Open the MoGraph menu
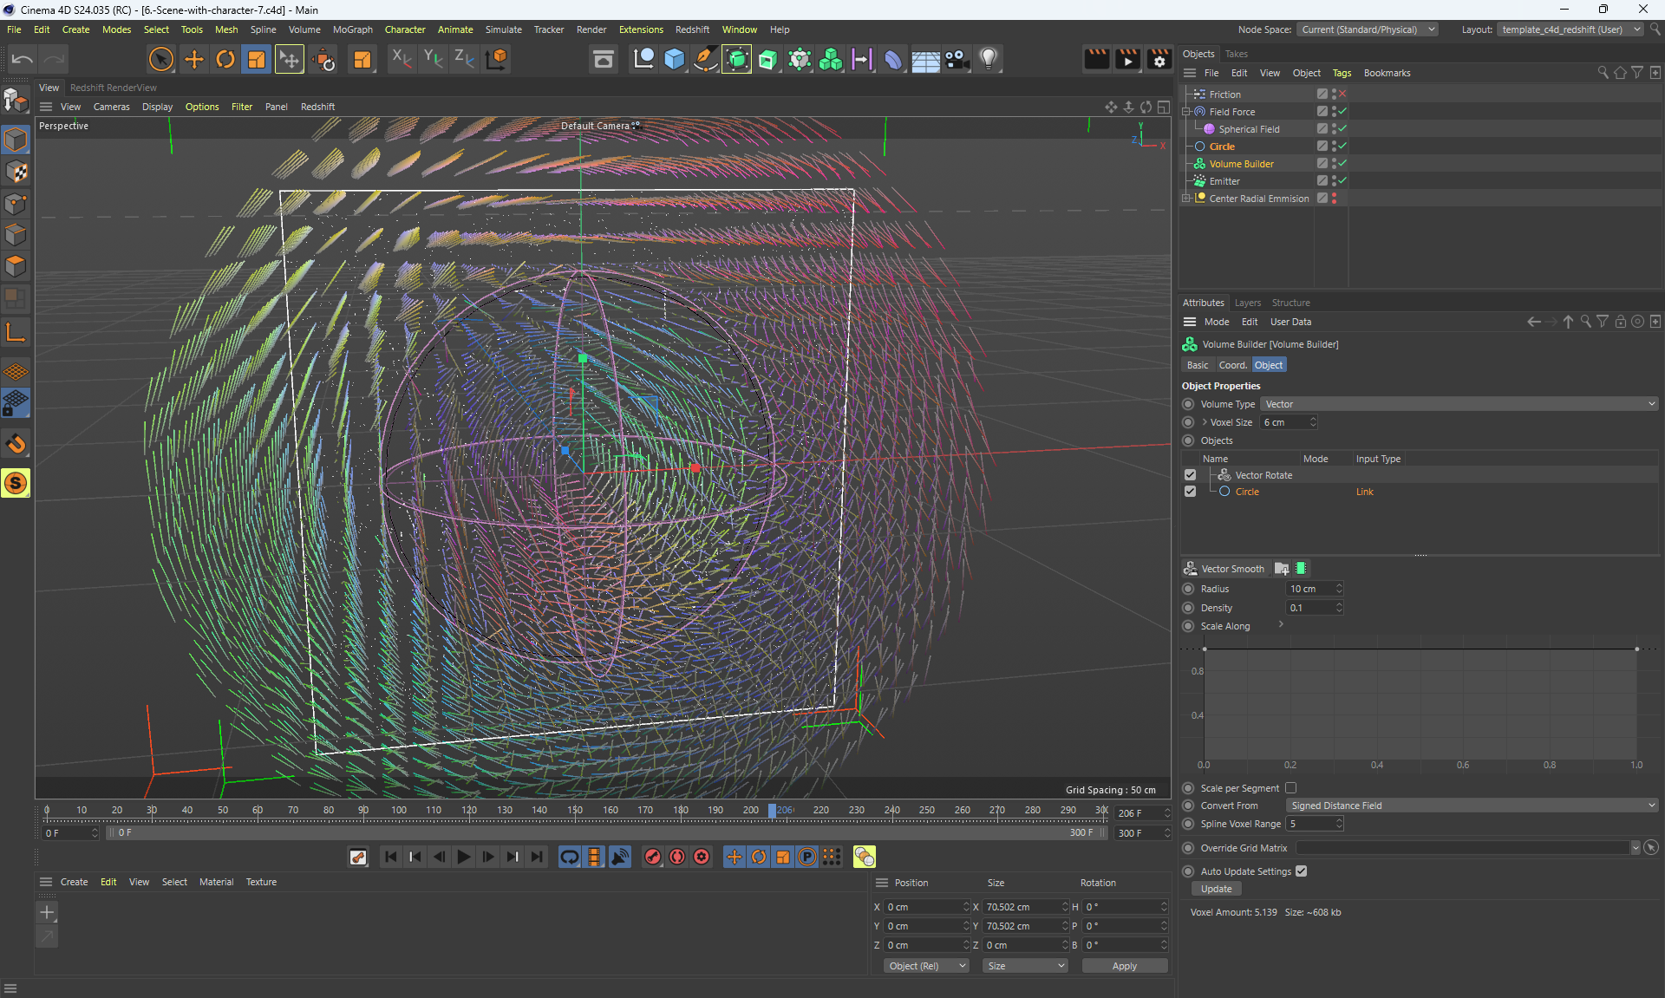Viewport: 1665px width, 998px height. 352,29
